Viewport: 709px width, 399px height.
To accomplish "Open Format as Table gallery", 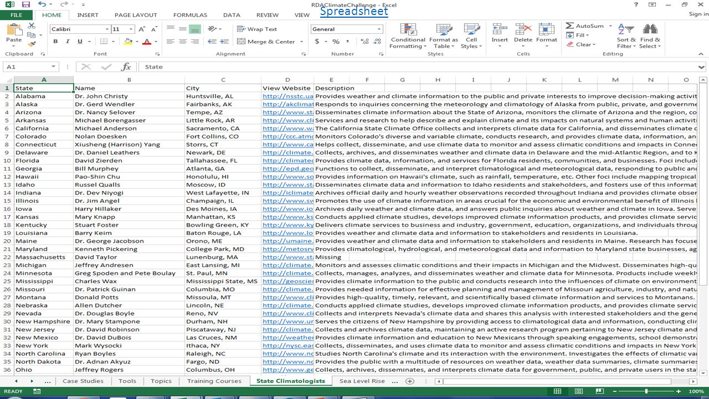I will click(x=444, y=36).
